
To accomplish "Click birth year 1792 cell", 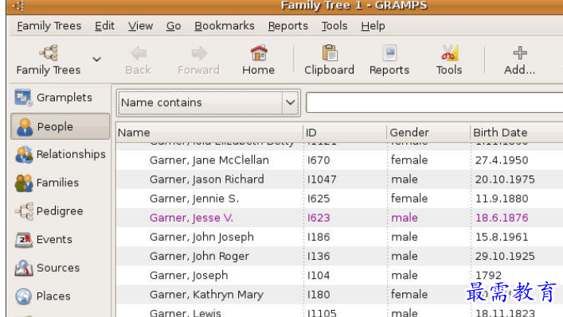I will point(488,275).
